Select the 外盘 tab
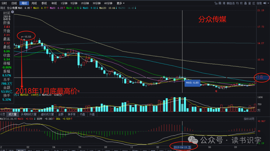This screenshot has width=270, height=151. click(92, 114)
